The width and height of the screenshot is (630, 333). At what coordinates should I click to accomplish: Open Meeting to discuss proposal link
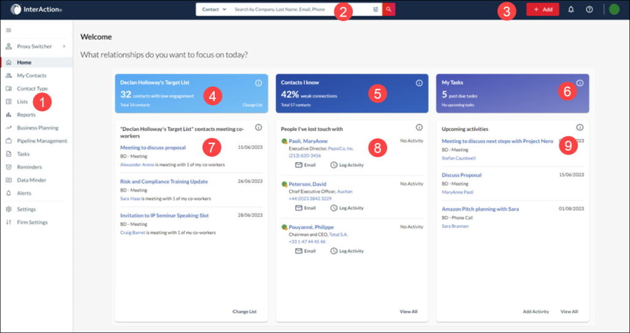click(153, 148)
